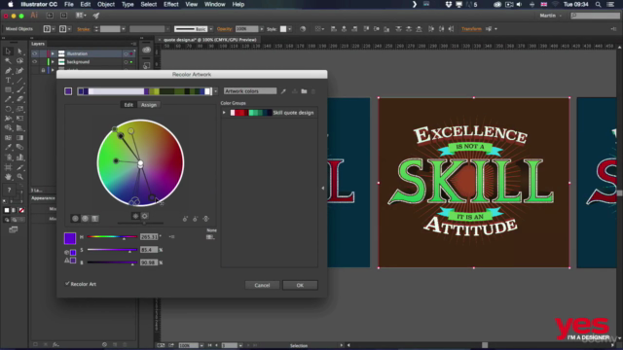623x350 pixels.
Task: Select the Rotate tool
Action: pos(8,109)
